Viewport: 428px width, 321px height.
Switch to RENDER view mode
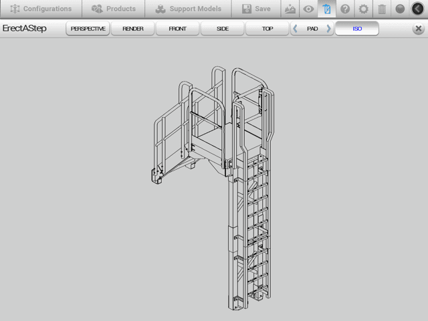tap(133, 29)
